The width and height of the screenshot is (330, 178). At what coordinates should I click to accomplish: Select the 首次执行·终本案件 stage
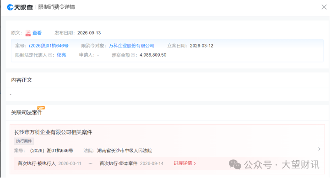119,163
